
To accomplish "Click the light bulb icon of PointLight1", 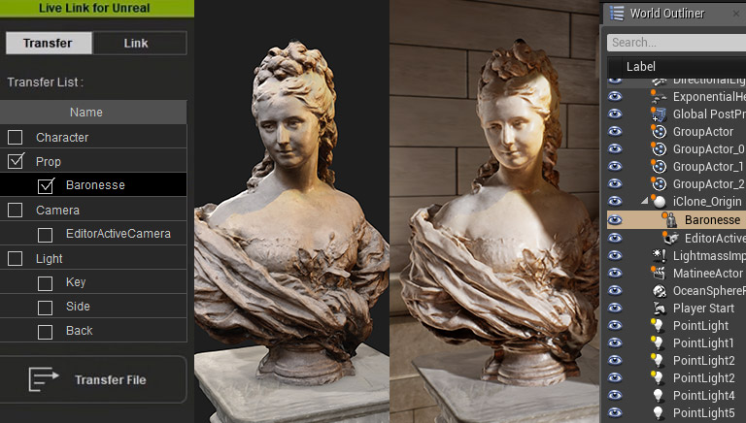I will coord(658,342).
